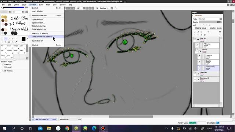
Task: Toggle the Anti-Aliasing checkbox
Action: (2, 71)
